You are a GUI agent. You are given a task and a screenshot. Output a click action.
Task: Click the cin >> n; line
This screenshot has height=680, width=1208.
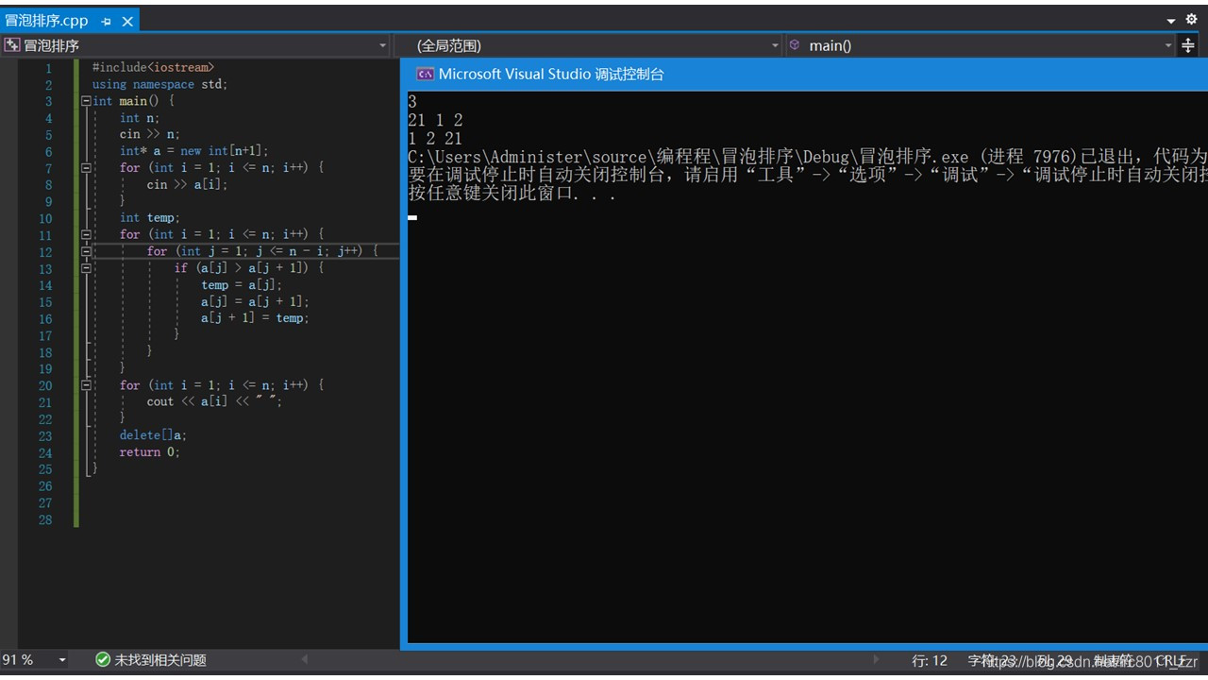click(x=149, y=134)
